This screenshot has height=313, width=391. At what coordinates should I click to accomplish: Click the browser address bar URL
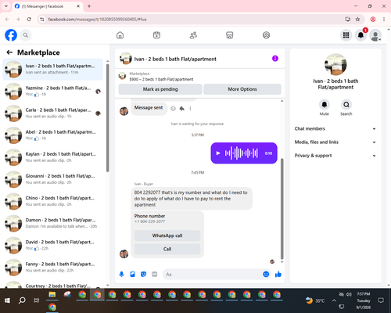(x=97, y=20)
